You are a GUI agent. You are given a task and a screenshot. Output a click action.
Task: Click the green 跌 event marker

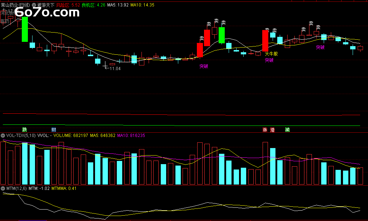[24, 130]
